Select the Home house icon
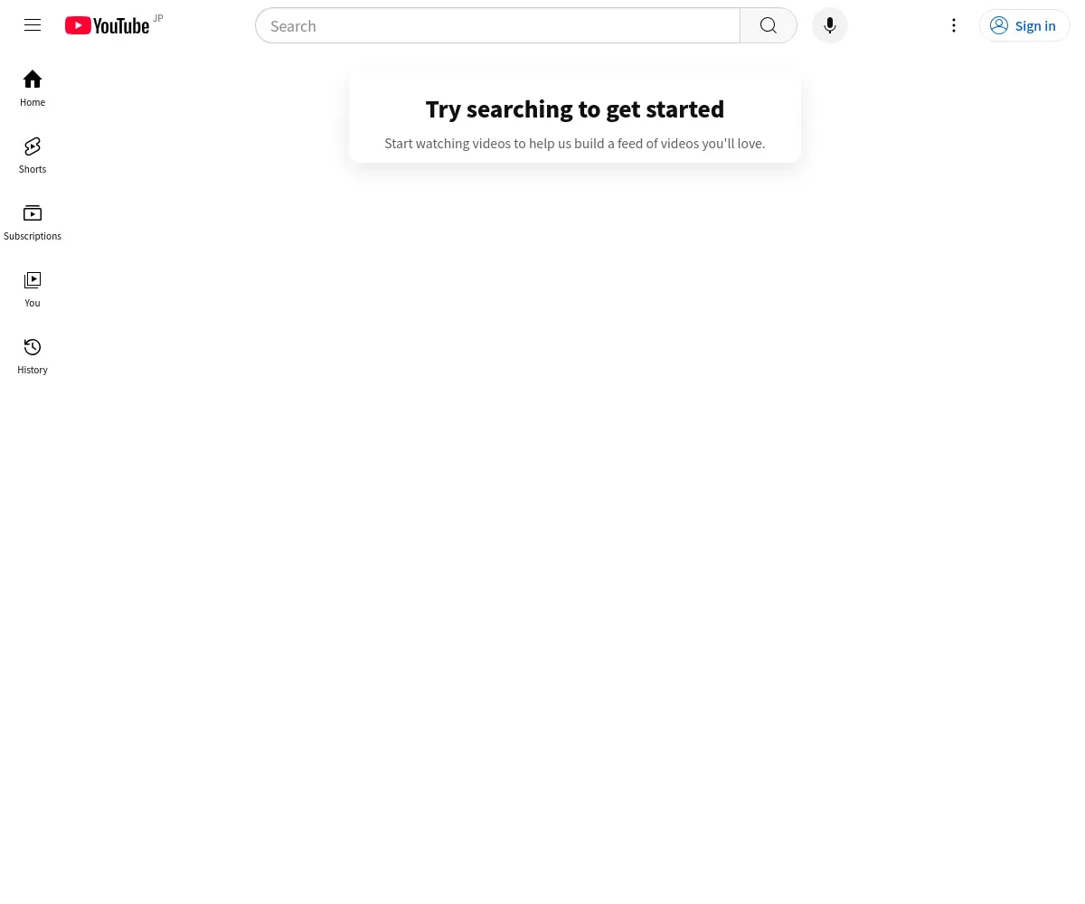The height and width of the screenshot is (904, 1085). [33, 80]
